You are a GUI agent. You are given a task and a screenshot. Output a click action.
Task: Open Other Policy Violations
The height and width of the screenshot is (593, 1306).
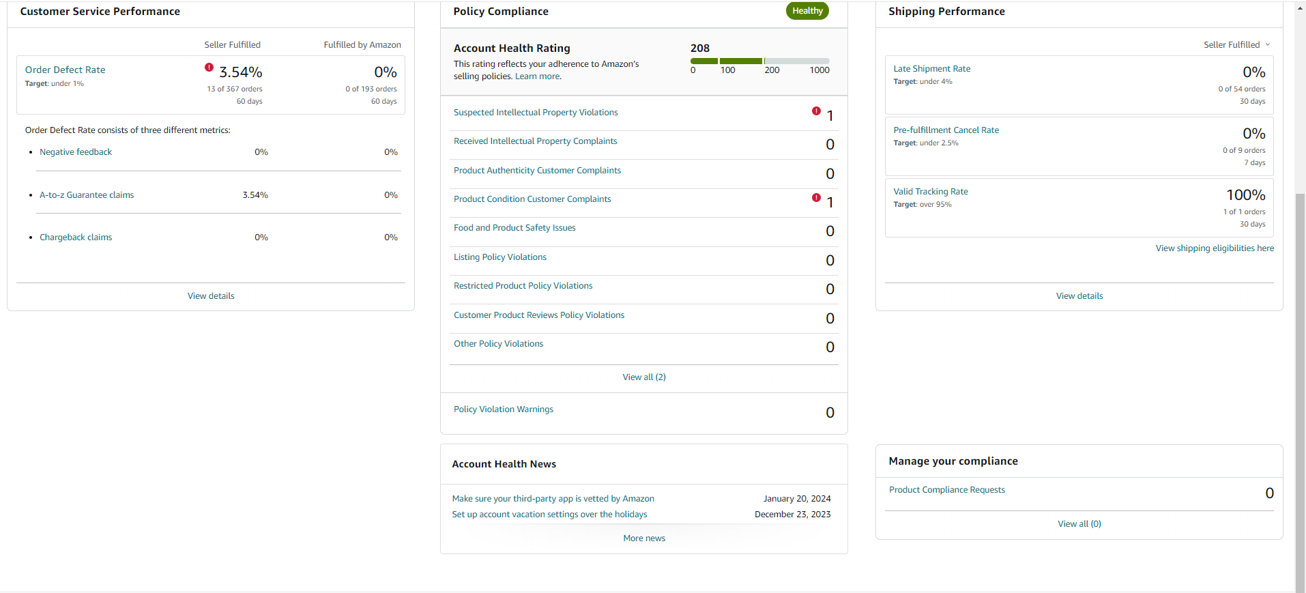(x=499, y=344)
